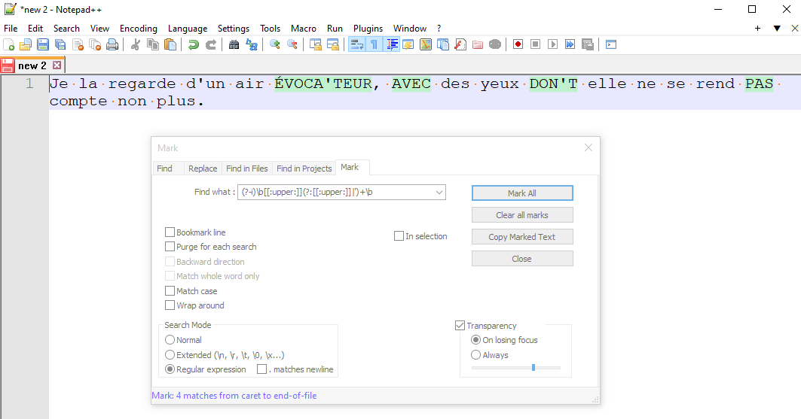
Task: Click the Paste clipboard icon
Action: (170, 45)
